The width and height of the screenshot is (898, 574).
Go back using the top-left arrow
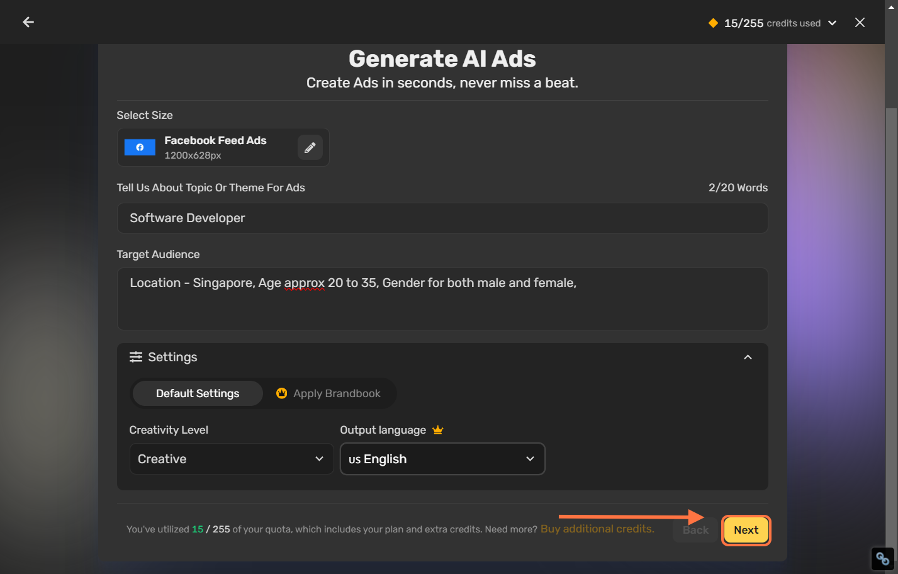pyautogui.click(x=28, y=22)
